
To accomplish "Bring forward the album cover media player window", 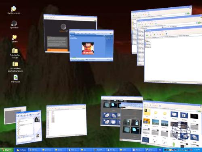I will coord(91,45).
